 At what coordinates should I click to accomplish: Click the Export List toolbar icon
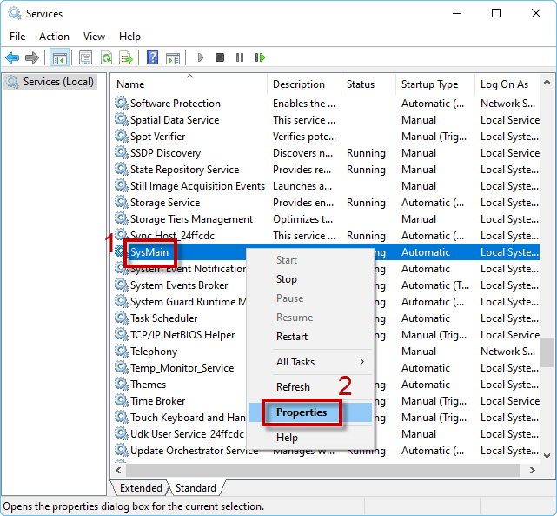coord(126,57)
